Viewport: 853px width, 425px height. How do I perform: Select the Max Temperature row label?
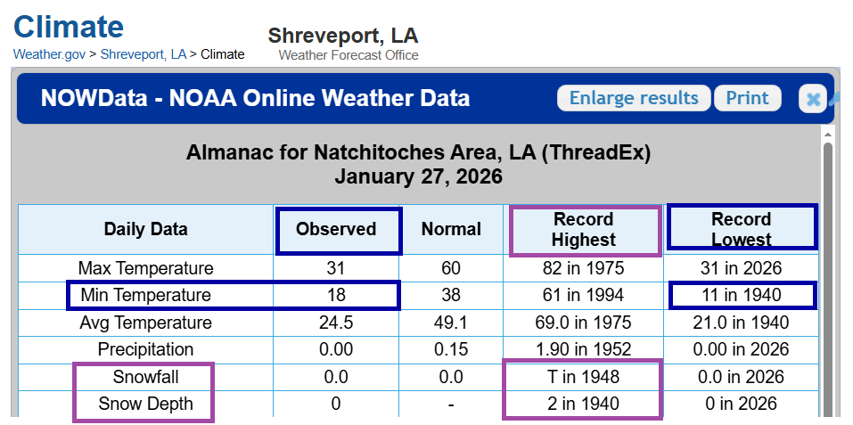click(x=146, y=268)
